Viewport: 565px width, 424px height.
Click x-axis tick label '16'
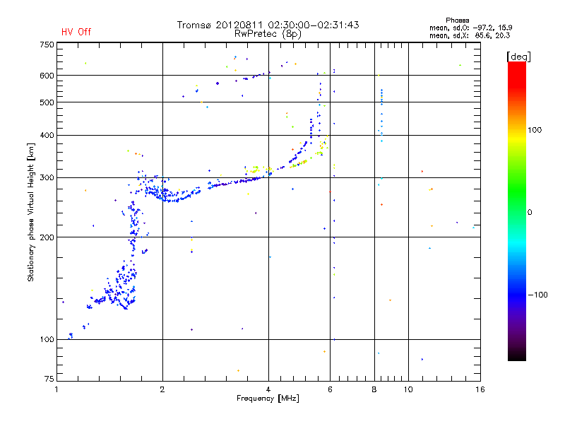click(x=480, y=389)
